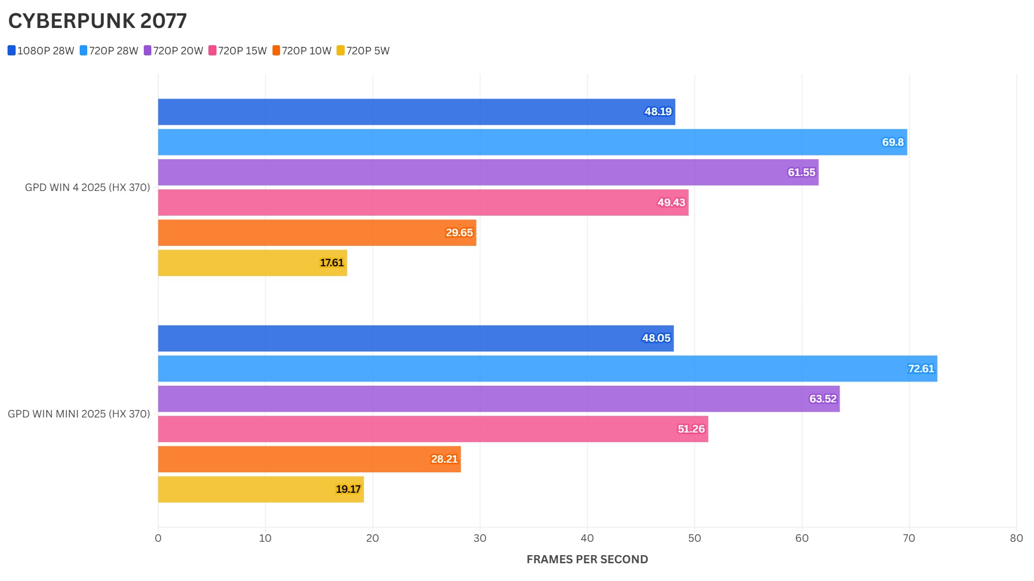The height and width of the screenshot is (581, 1034).
Task: Toggle the 720P 20W legend label
Action: (x=178, y=51)
